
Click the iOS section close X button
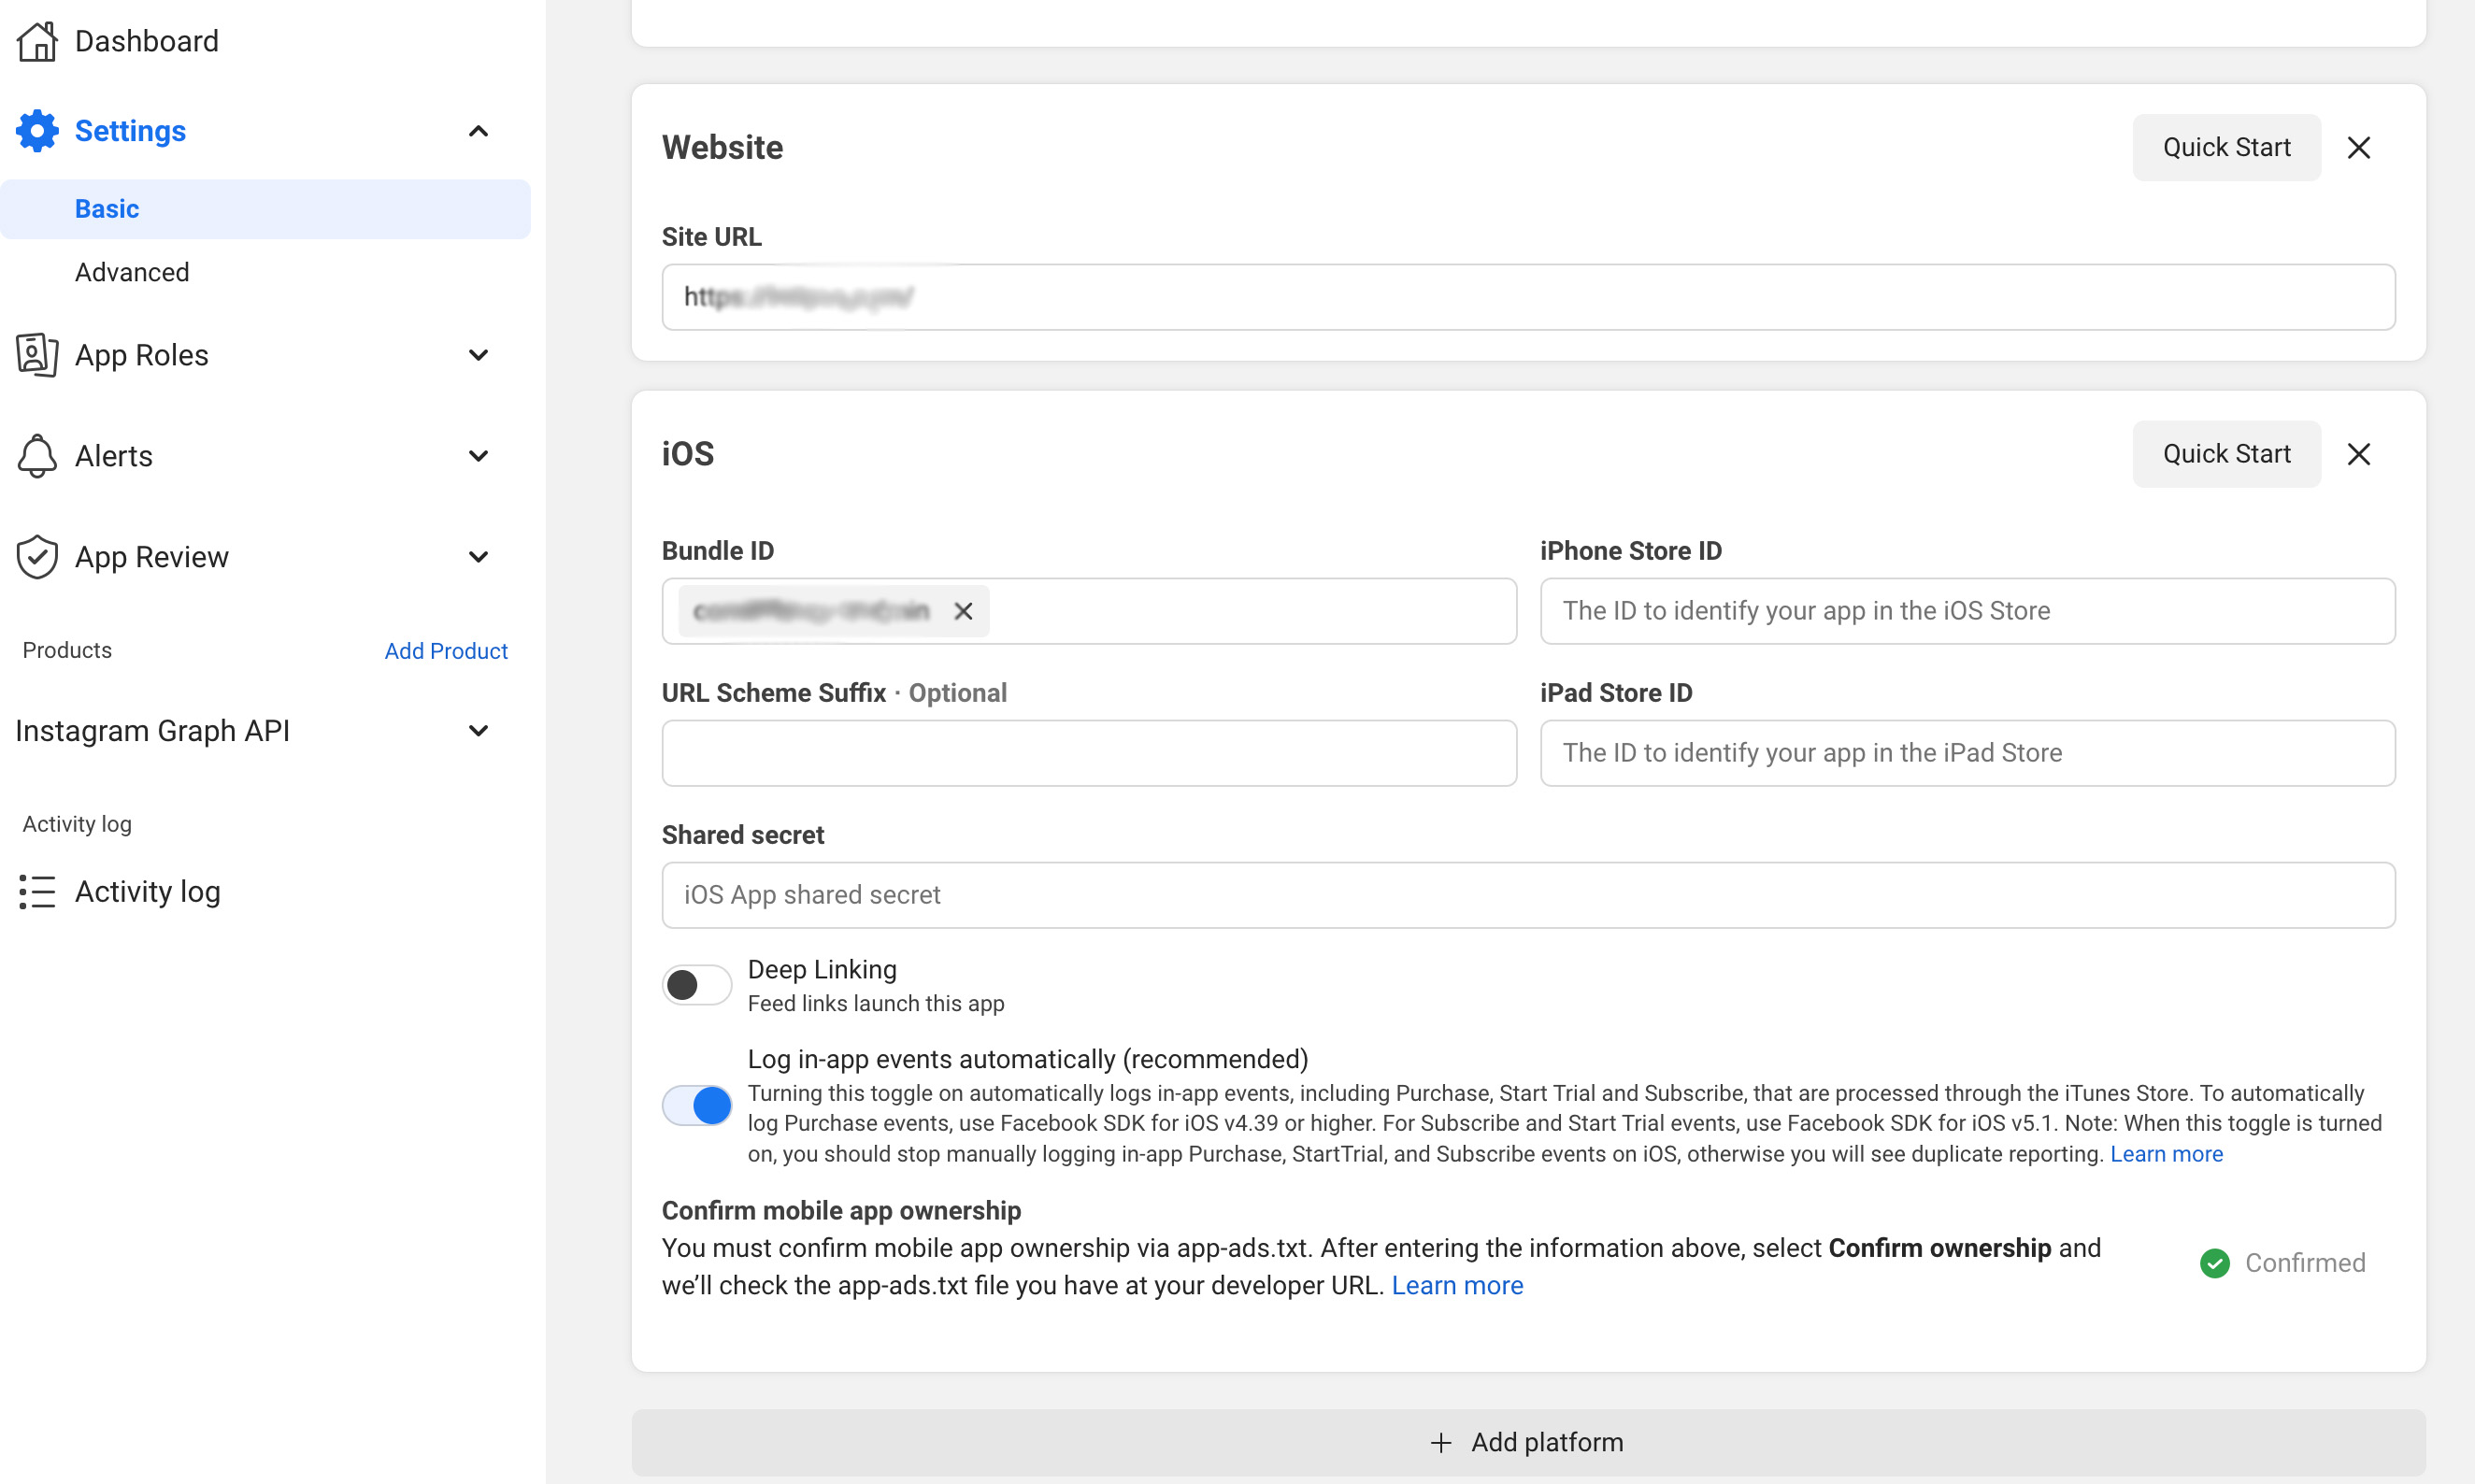(x=2358, y=454)
